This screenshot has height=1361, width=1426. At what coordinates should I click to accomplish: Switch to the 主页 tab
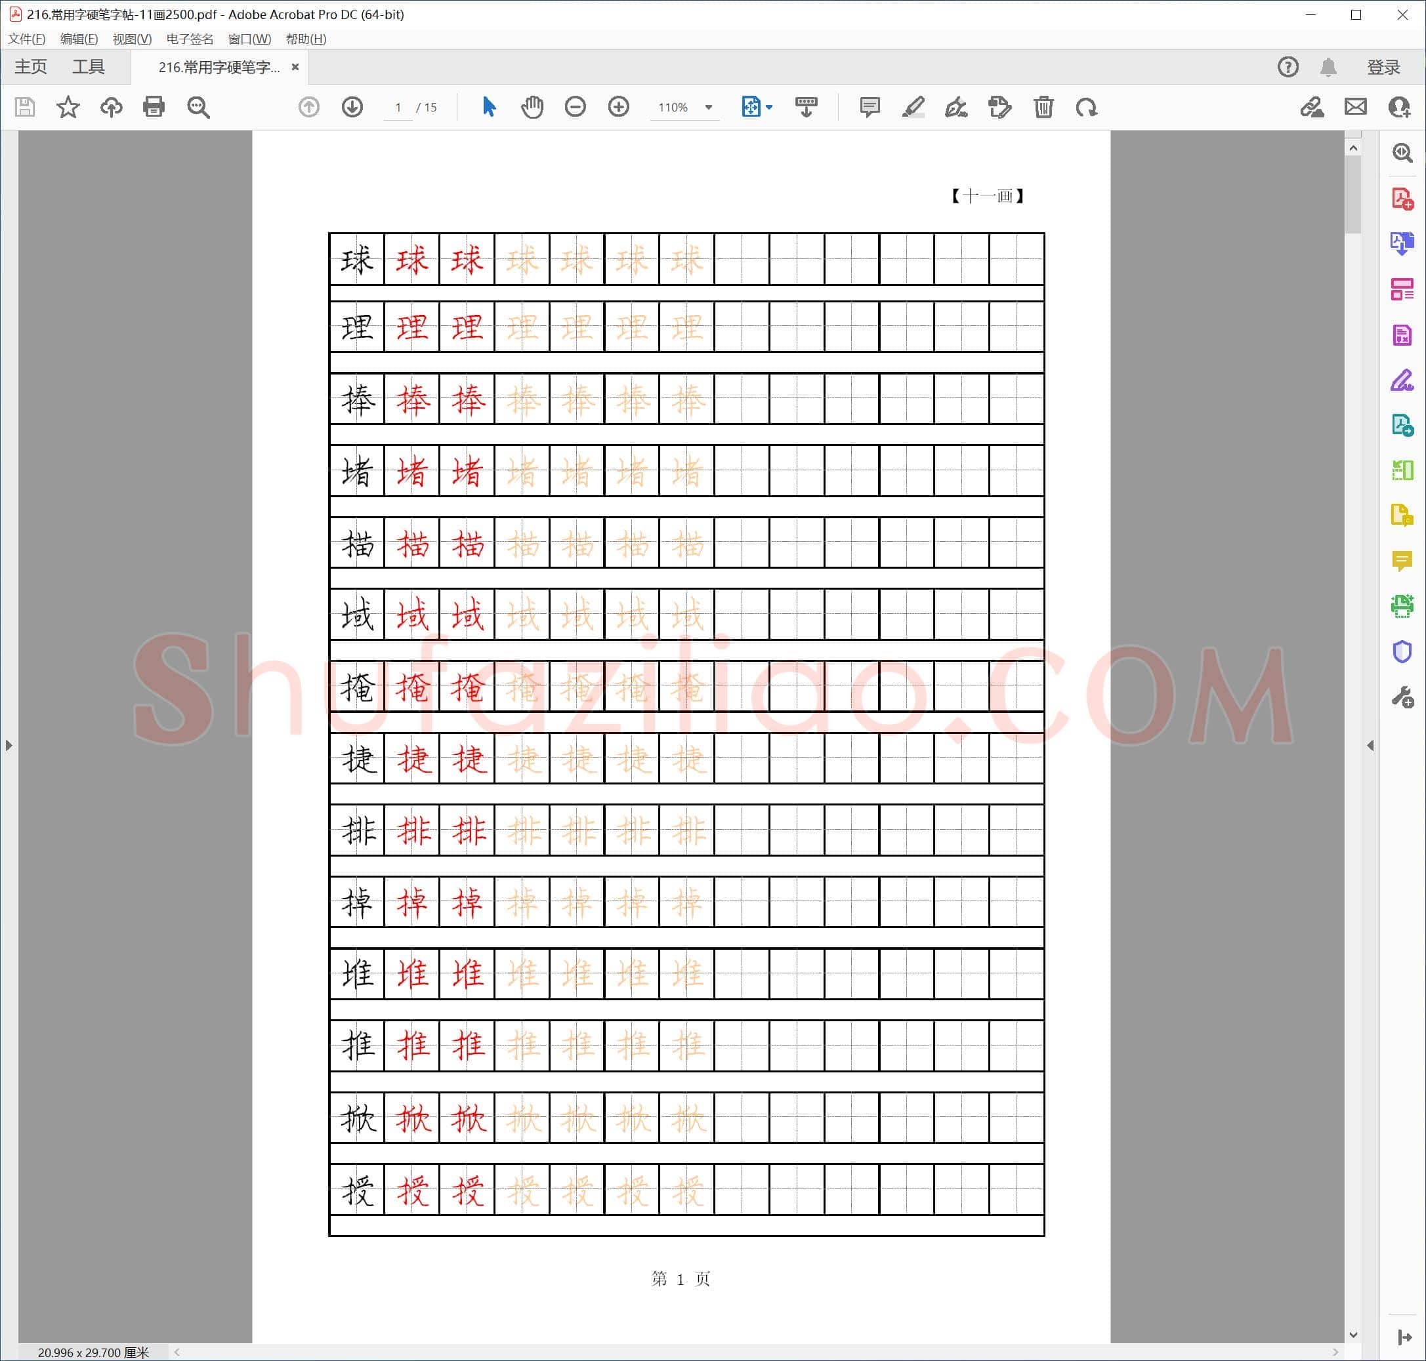[x=30, y=67]
